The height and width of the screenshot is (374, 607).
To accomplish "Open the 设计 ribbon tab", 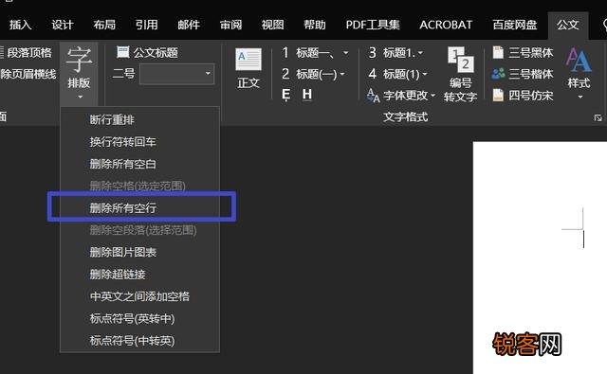I will click(63, 25).
